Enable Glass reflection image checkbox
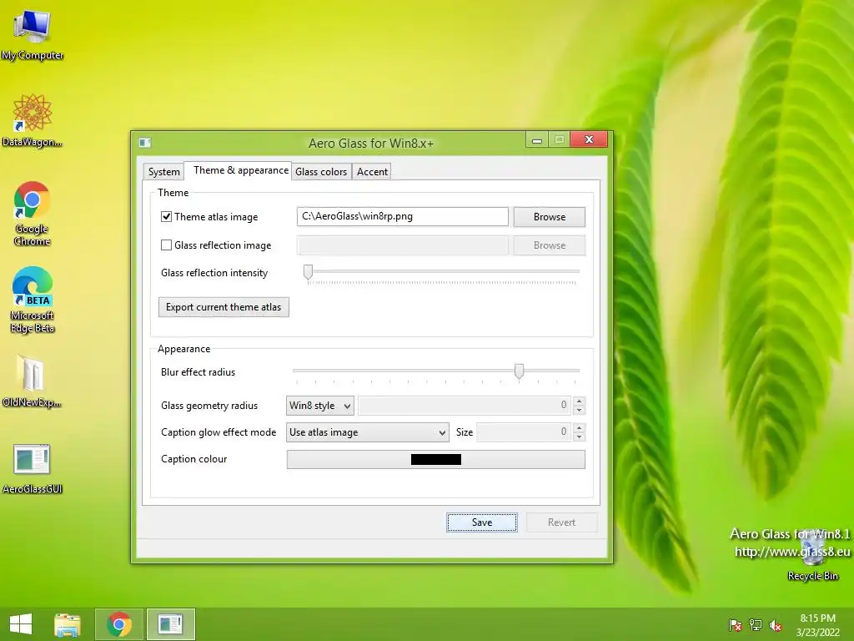Image resolution: width=854 pixels, height=641 pixels. tap(166, 245)
